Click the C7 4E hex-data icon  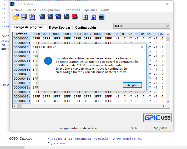(93, 17)
